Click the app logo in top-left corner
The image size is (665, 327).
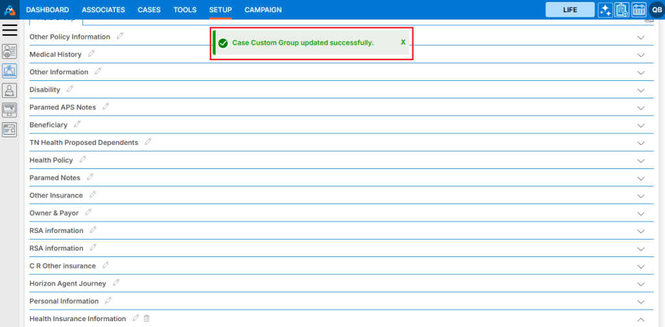point(10,10)
